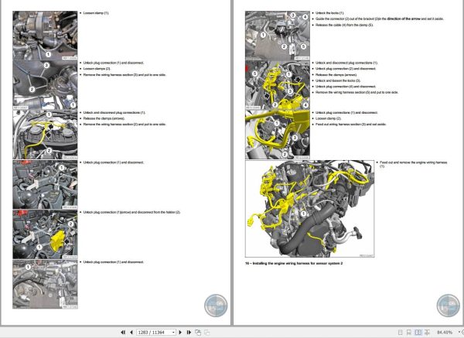
Task: Advance to the next page
Action: tap(180, 333)
